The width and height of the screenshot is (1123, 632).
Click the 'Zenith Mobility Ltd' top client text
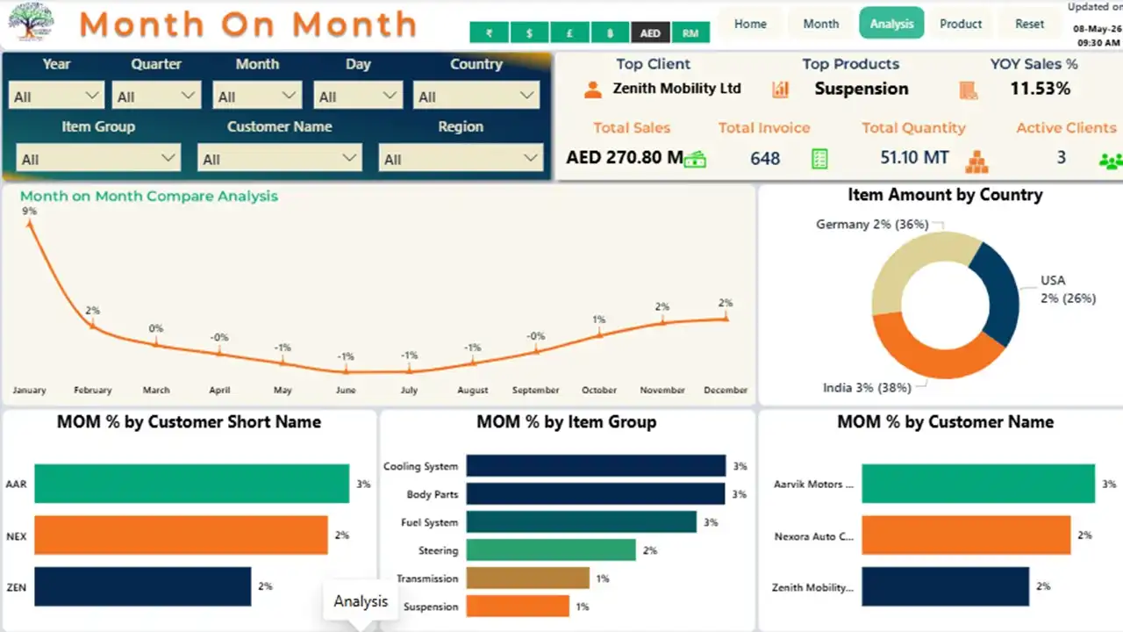coord(676,88)
